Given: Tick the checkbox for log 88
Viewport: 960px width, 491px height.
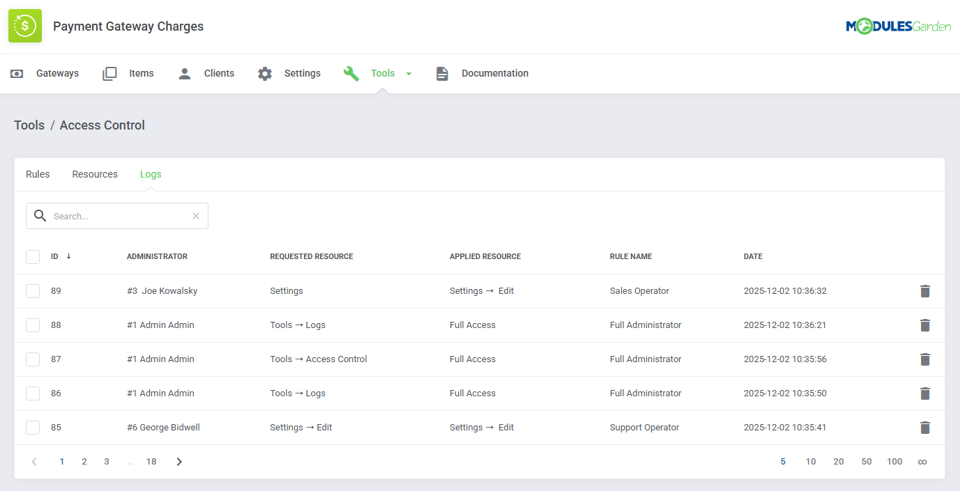Looking at the screenshot, I should coord(33,325).
